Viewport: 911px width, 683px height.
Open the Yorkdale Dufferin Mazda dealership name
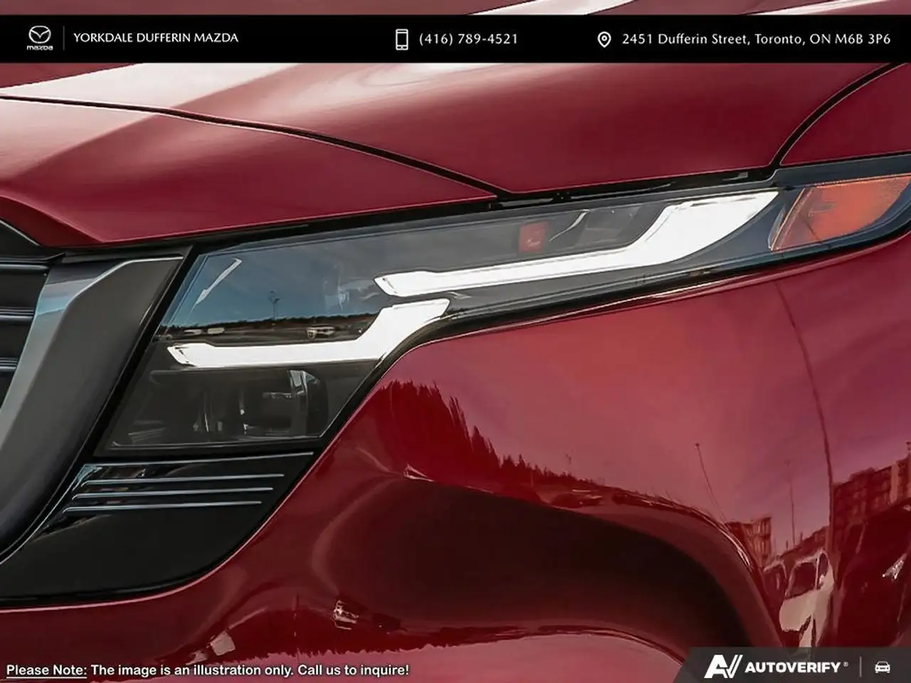tap(156, 38)
